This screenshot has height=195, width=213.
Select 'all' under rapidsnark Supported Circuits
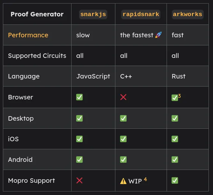[124, 56]
